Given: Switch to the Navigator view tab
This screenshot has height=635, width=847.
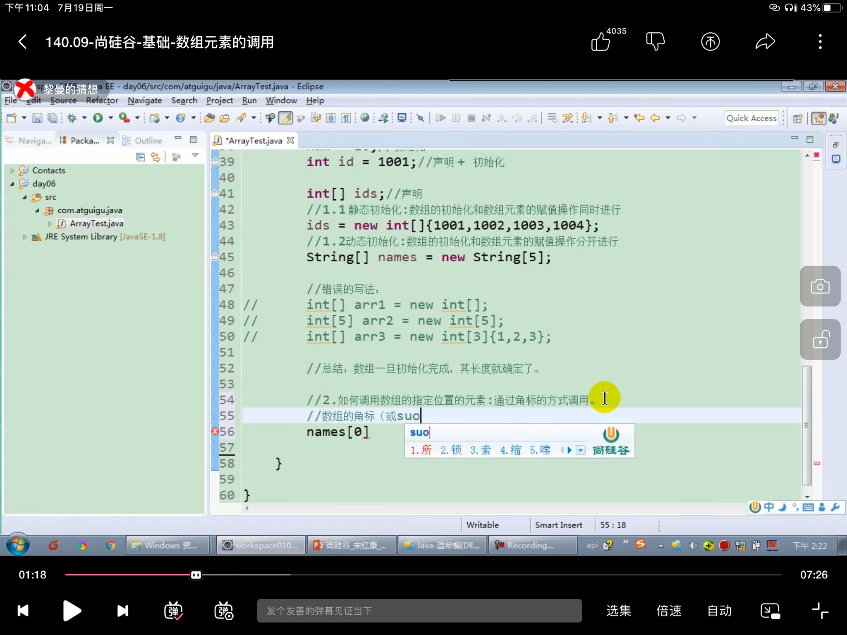Looking at the screenshot, I should [29, 141].
